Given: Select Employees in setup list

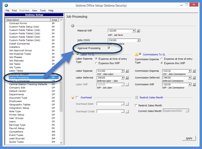Looking at the screenshot, I should point(15,101).
